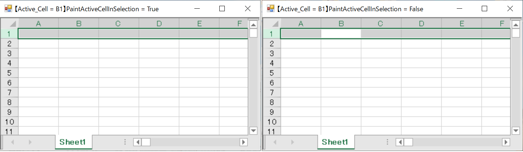Select column A header in the False window
The height and width of the screenshot is (152, 523).
tap(301, 24)
